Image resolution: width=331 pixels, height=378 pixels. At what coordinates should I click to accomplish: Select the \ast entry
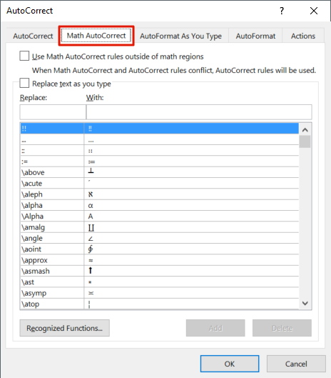tap(160, 282)
